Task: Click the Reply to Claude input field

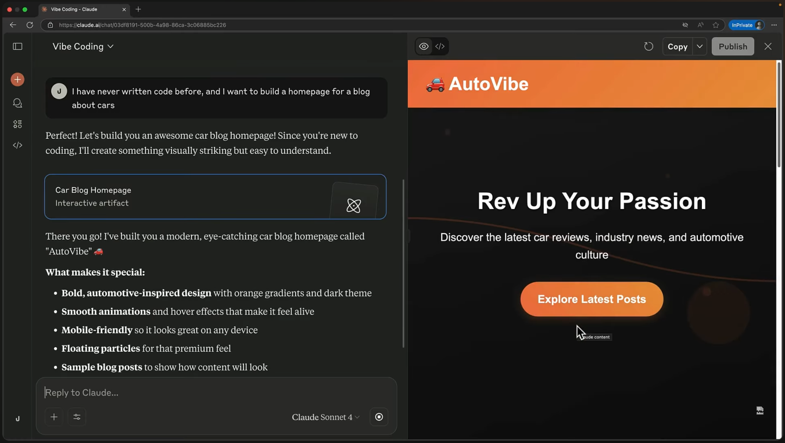Action: pos(216,392)
